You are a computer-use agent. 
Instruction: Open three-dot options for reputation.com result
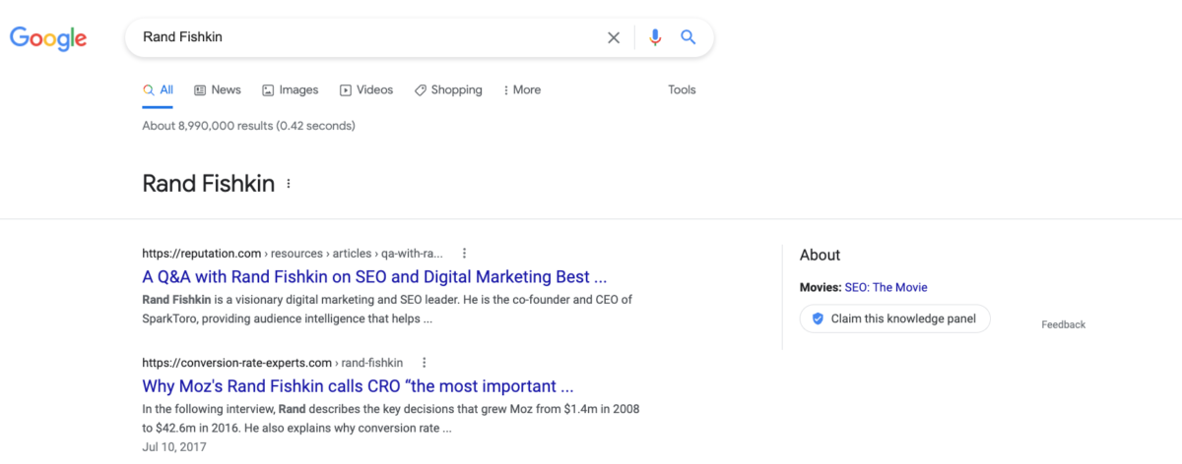pyautogui.click(x=464, y=253)
